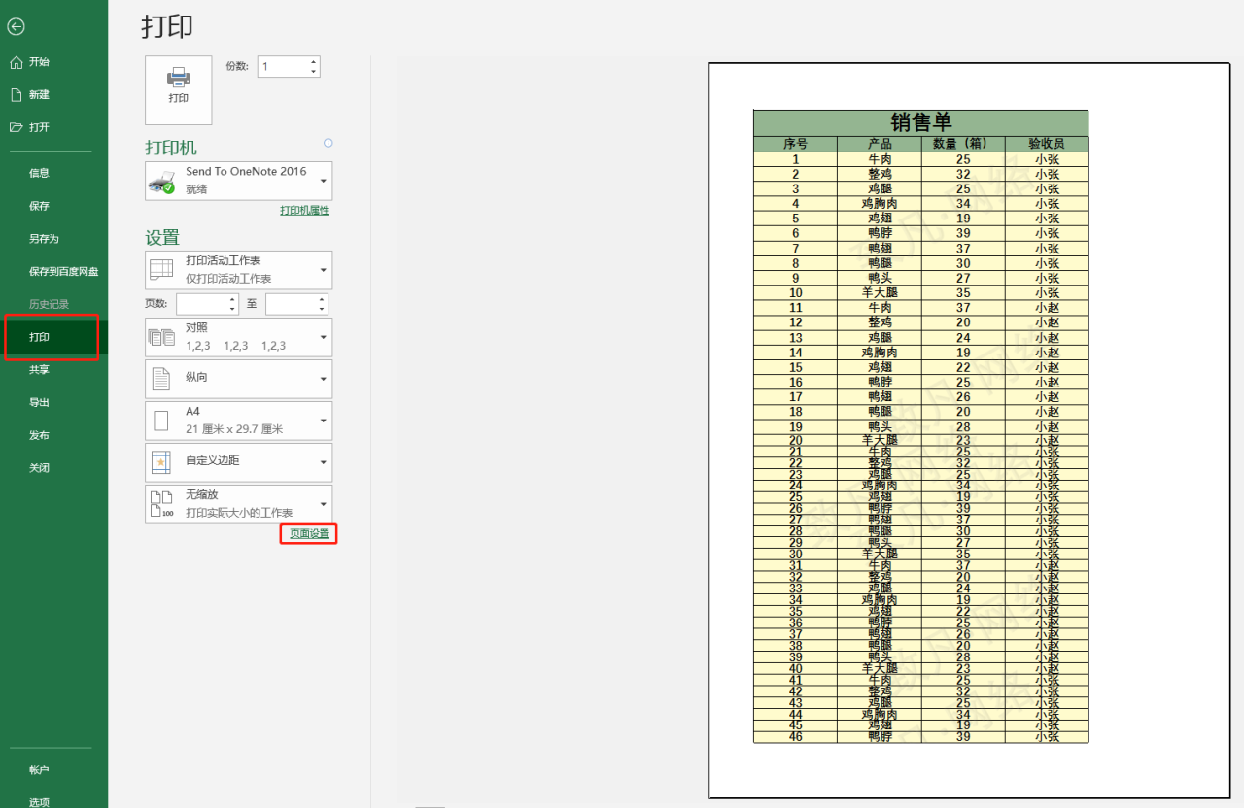Image resolution: width=1244 pixels, height=808 pixels.
Task: Click the 产品 column header in preview
Action: (x=880, y=144)
